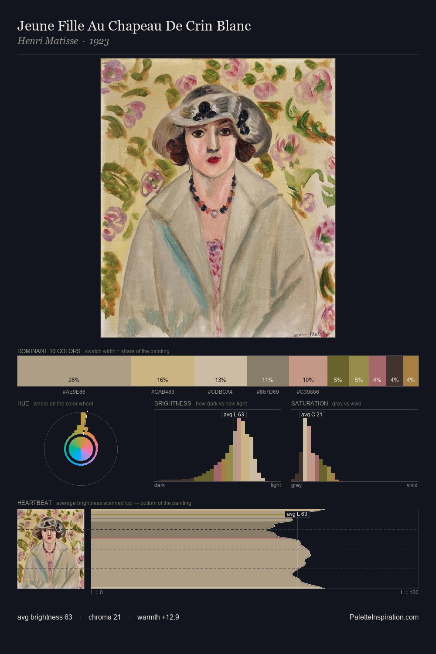Click the avg brightness 63 footer stat
The width and height of the screenshot is (436, 654).
45,617
